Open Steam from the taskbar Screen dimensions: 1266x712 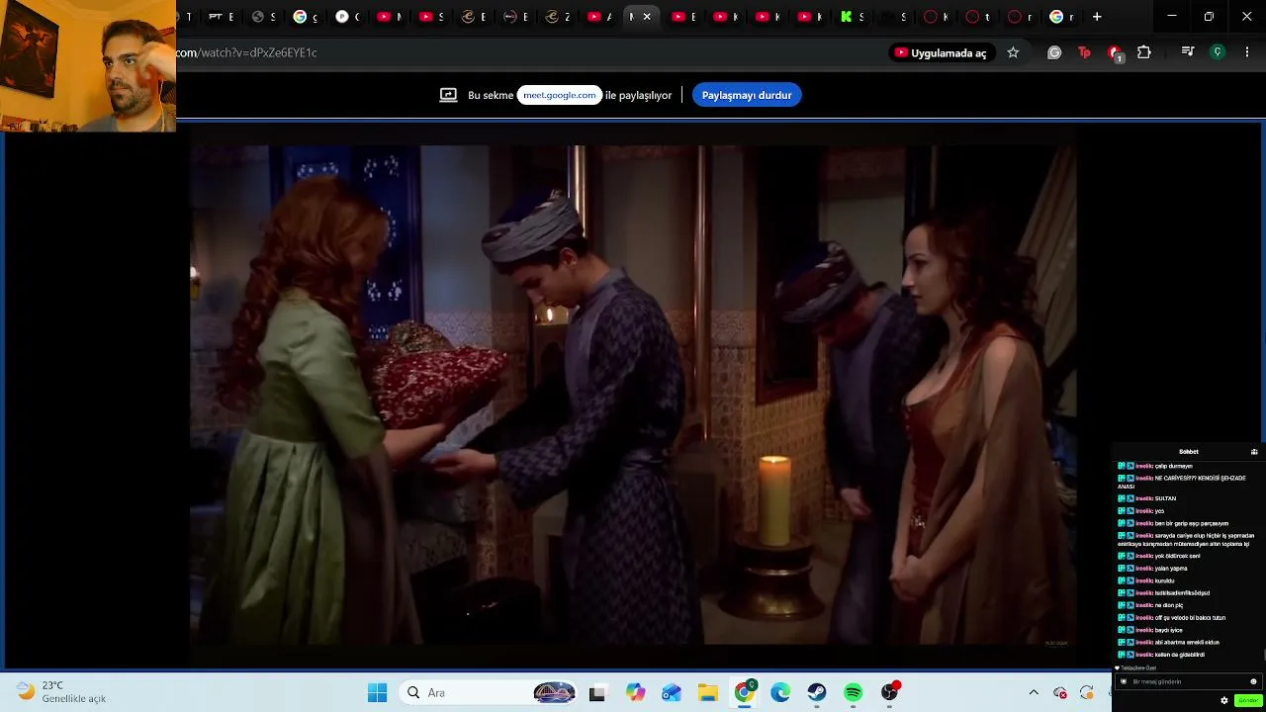click(817, 693)
